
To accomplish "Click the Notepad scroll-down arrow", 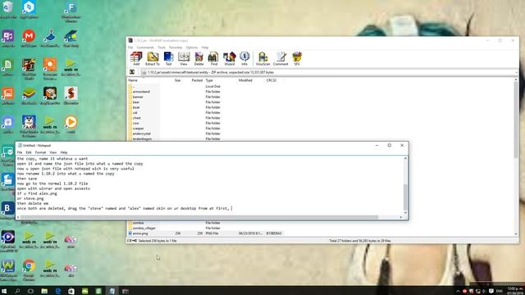I will tap(405, 213).
